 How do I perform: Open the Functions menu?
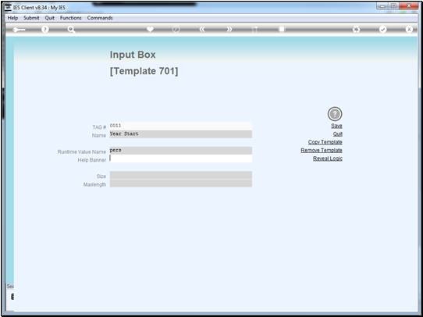point(71,18)
